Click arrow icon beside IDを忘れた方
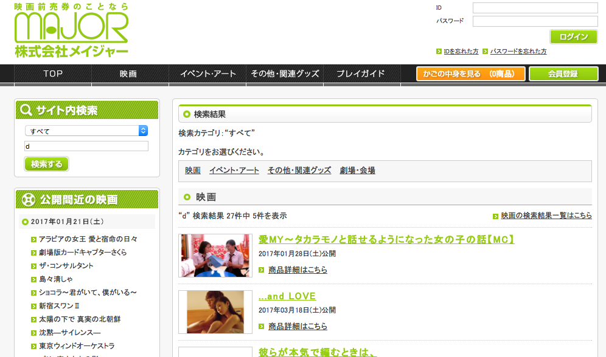This screenshot has width=606, height=357. click(x=439, y=51)
